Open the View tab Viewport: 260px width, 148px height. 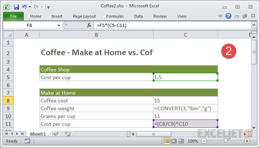point(182,16)
